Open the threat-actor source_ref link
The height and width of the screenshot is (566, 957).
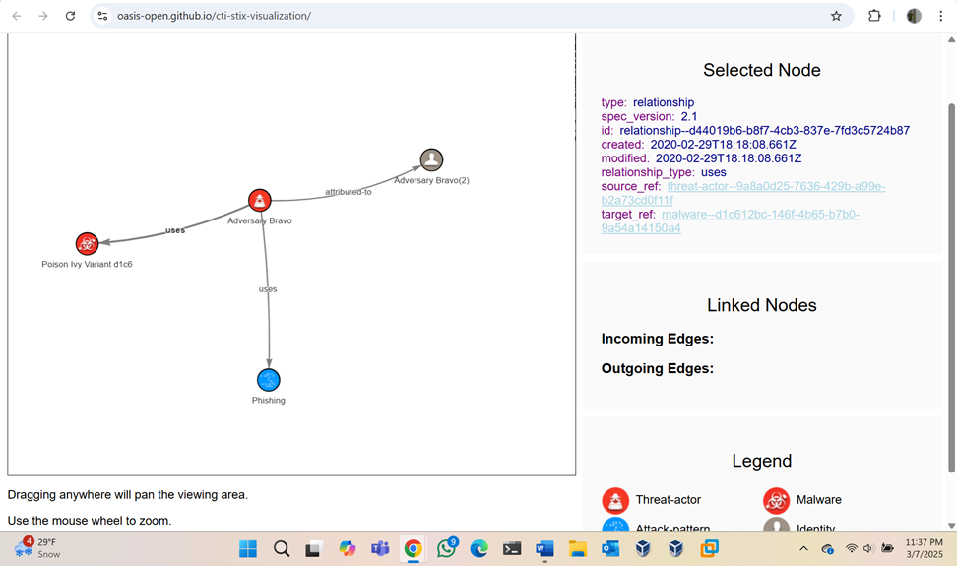pyautogui.click(x=743, y=193)
